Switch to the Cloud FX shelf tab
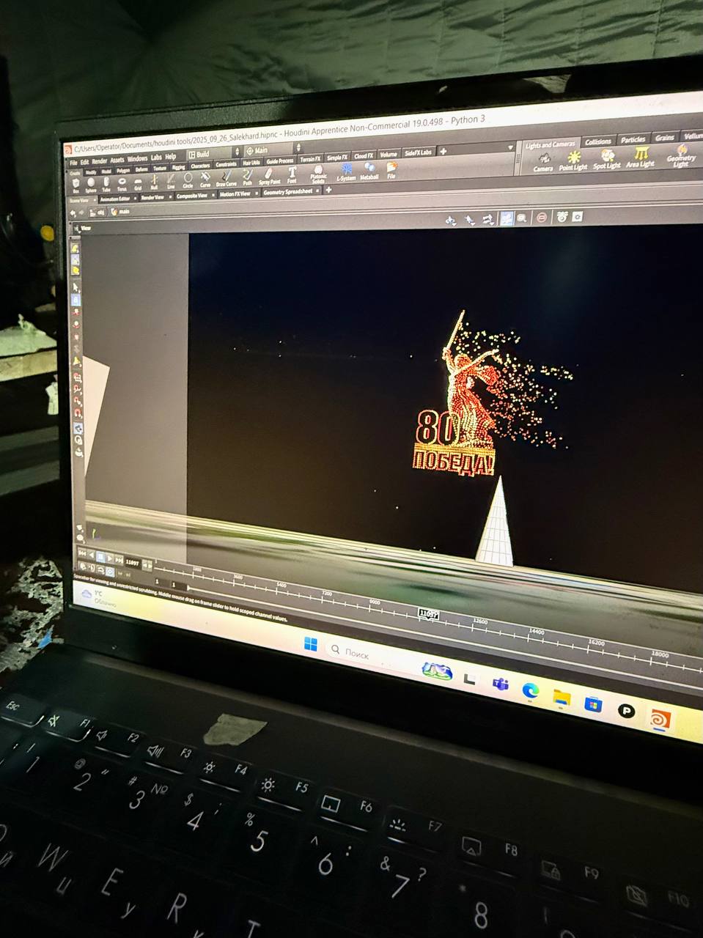Screen dimensions: 703x938 [x=364, y=156]
